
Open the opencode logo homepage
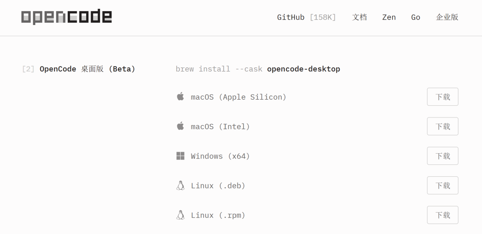click(66, 17)
